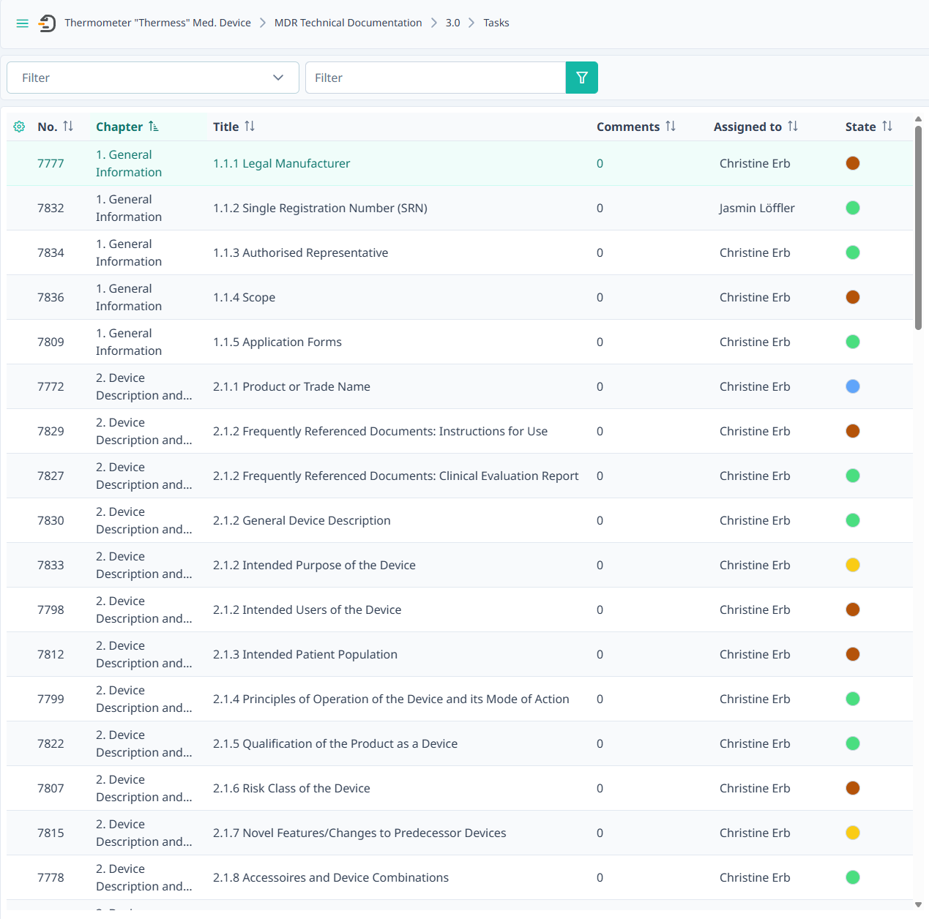The height and width of the screenshot is (919, 929).
Task: Focus the Filter text input field
Action: tap(436, 78)
